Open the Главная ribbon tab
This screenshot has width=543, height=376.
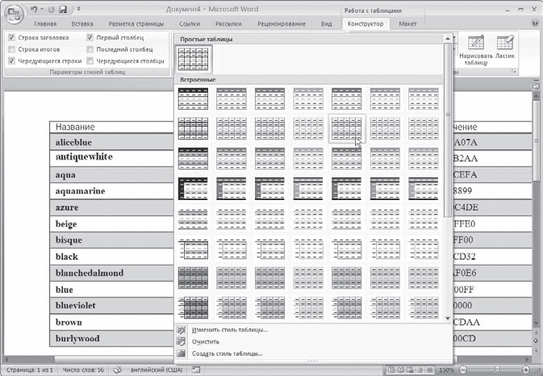[x=45, y=23]
